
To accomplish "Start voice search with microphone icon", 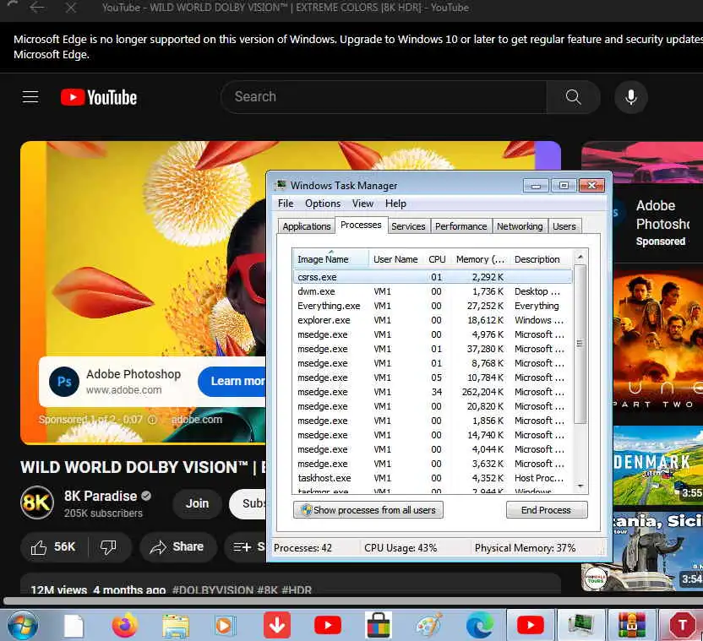I will pyautogui.click(x=631, y=97).
